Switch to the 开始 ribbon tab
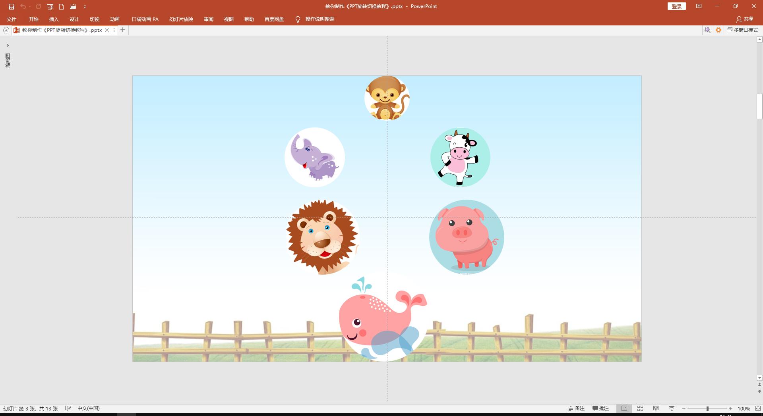The height and width of the screenshot is (416, 763). pyautogui.click(x=33, y=19)
